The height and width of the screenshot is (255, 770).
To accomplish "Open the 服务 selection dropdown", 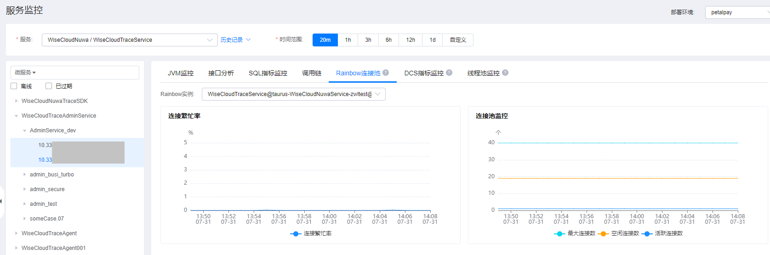I will [130, 40].
